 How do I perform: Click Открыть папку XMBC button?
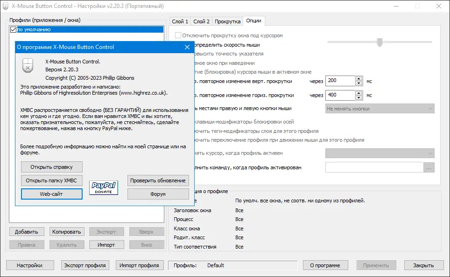52,180
